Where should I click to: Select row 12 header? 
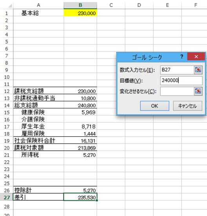(x=6, y=91)
